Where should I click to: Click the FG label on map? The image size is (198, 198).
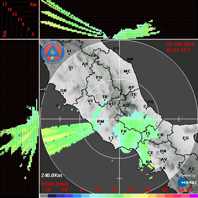[x=186, y=138]
